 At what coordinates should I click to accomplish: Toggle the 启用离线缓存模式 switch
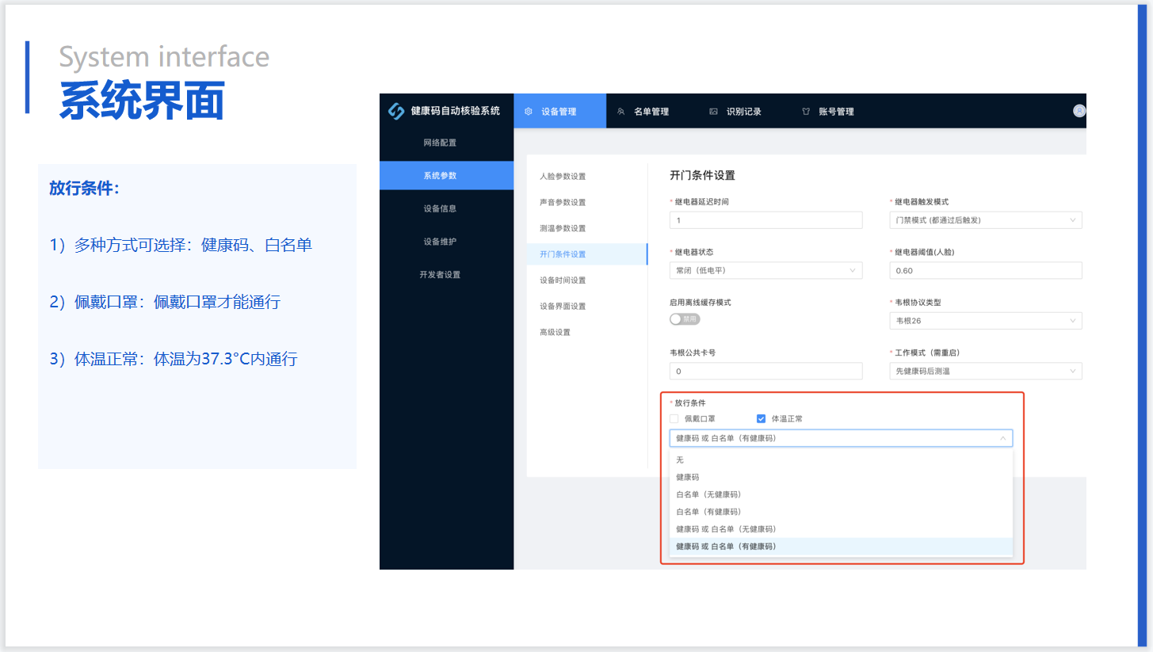(x=685, y=318)
